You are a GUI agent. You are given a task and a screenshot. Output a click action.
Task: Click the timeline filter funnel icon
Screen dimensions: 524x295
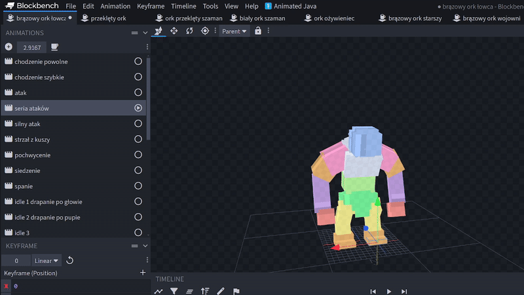pos(174,291)
